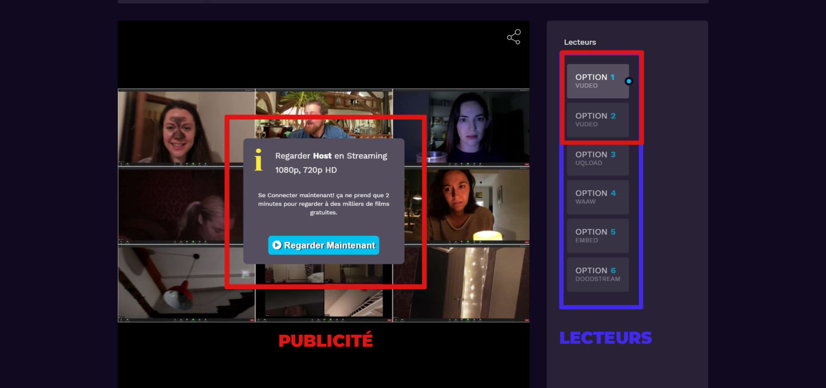The image size is (826, 388).
Task: Click the PUBLICITÉ label under the player
Action: 326,340
